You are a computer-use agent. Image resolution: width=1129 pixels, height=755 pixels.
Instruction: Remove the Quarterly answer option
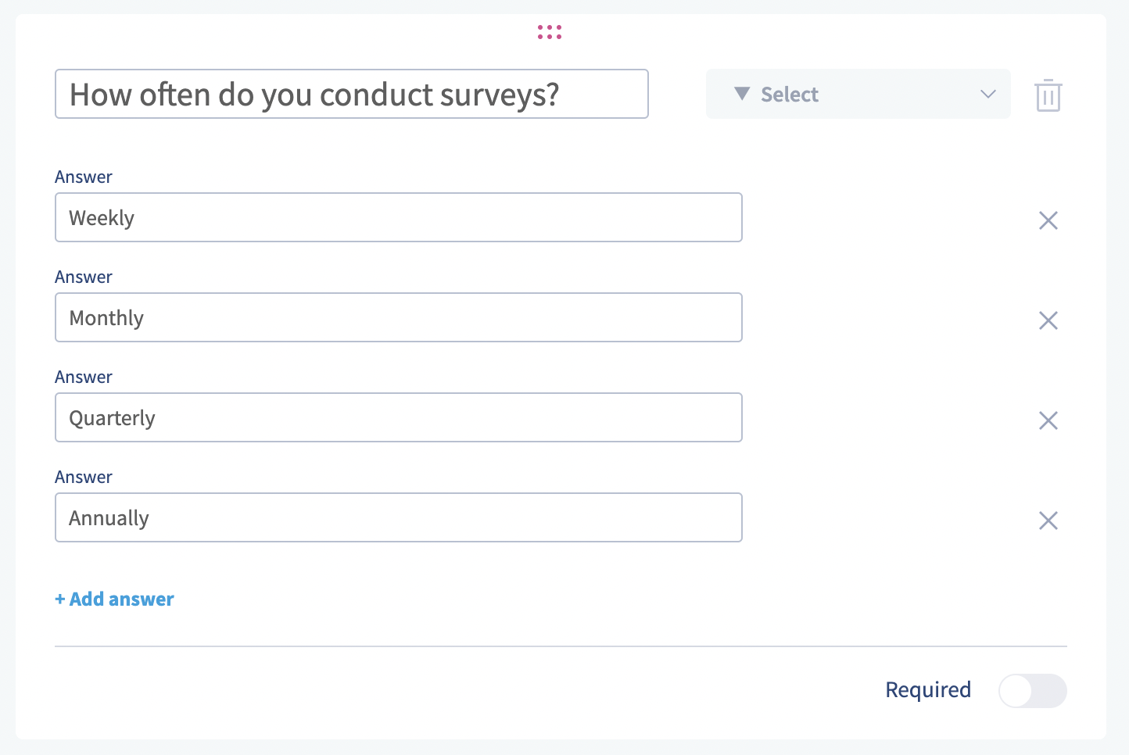1048,420
